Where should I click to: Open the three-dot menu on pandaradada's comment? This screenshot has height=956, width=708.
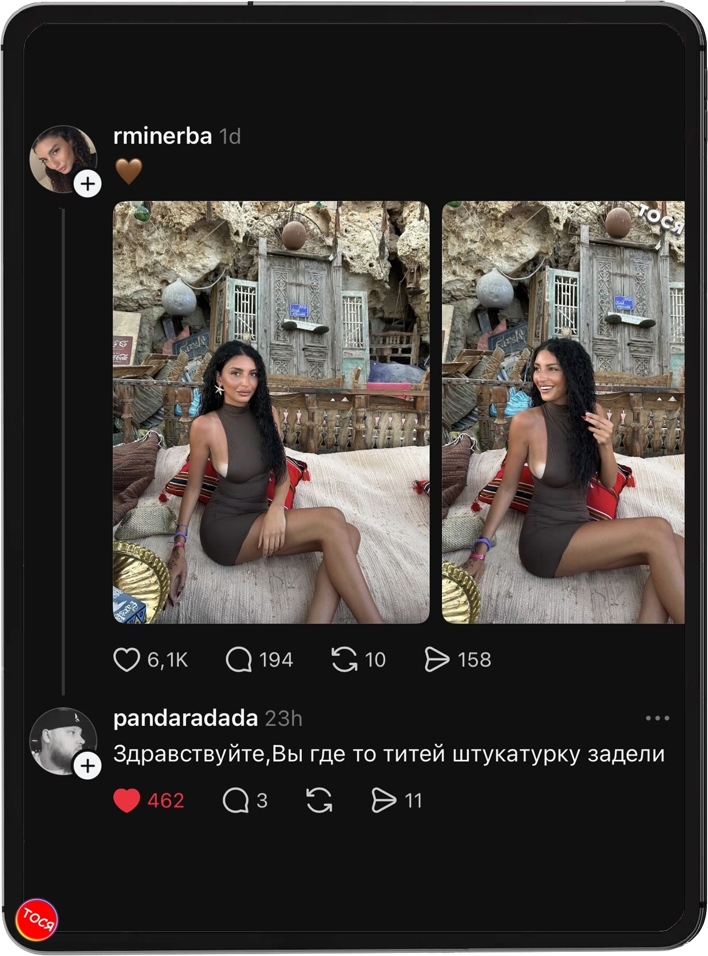coord(657,718)
